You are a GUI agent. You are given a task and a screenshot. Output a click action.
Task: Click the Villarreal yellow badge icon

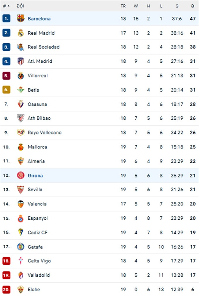[x=20, y=76]
